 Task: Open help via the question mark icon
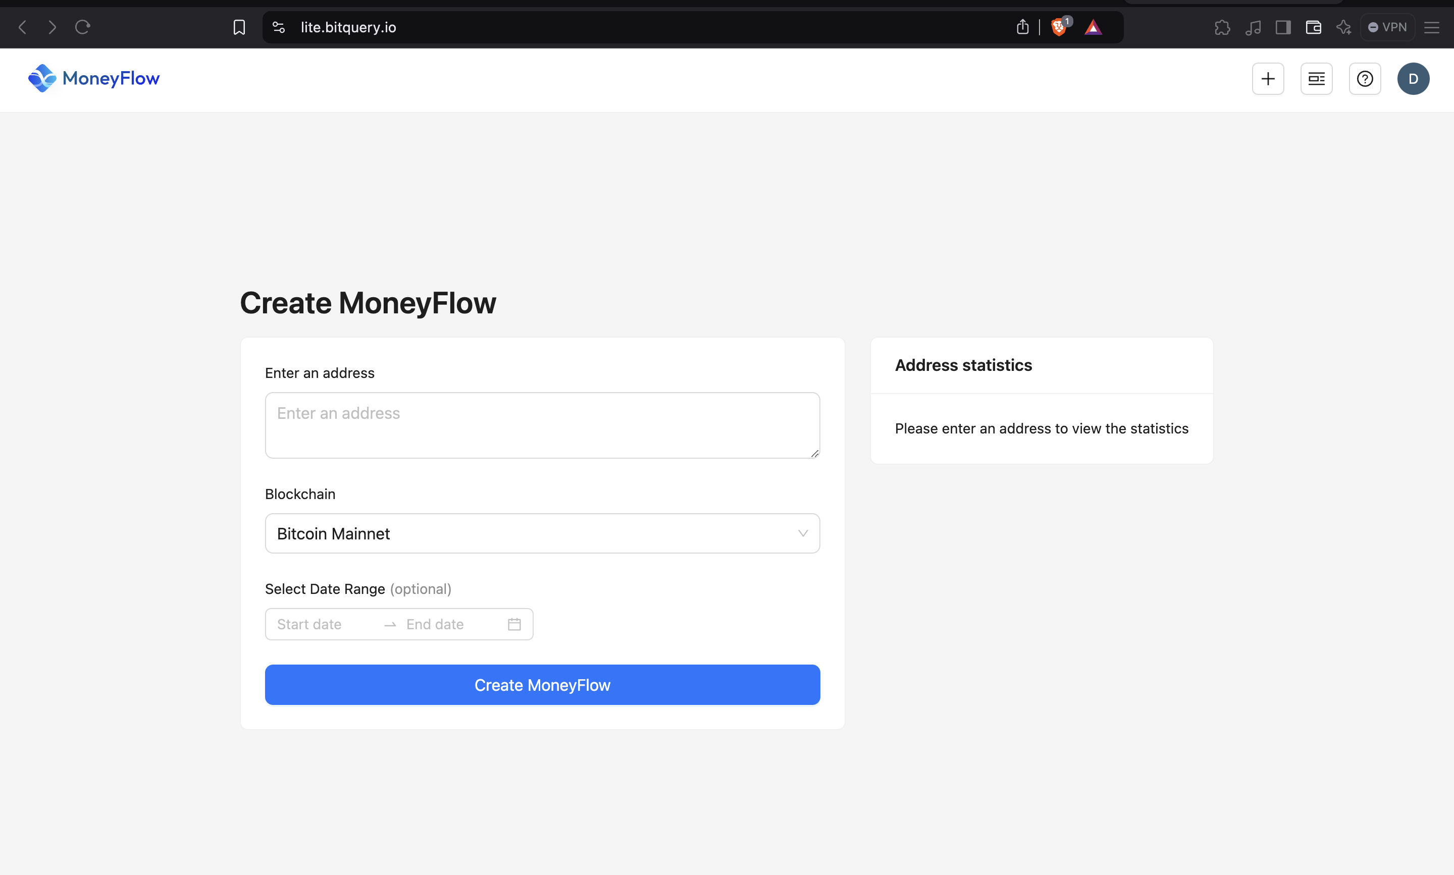coord(1364,78)
